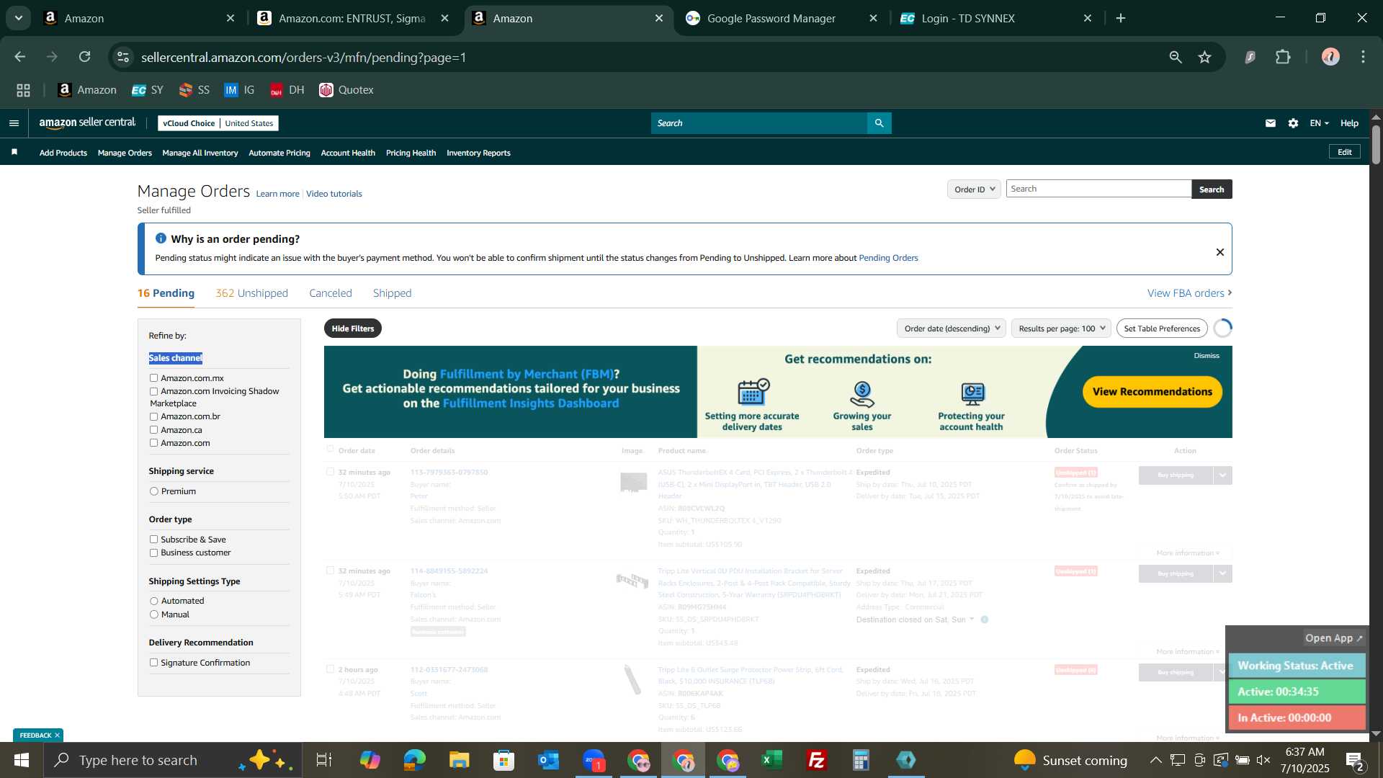Screen dimensions: 1383x778
Task: Open the apps grid icon in bookmarks bar
Action: 24,90
